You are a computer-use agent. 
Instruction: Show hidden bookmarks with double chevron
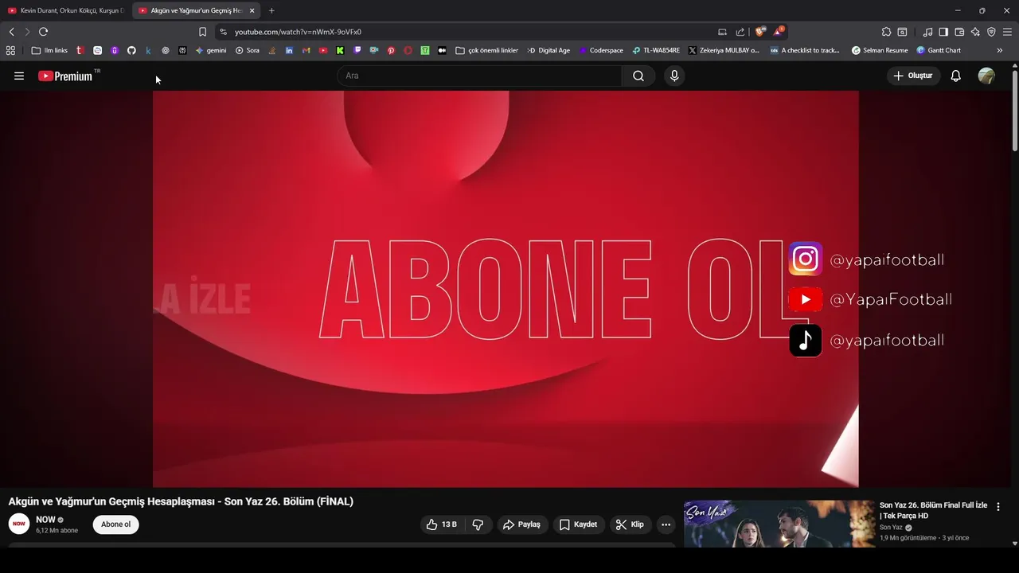click(1000, 50)
